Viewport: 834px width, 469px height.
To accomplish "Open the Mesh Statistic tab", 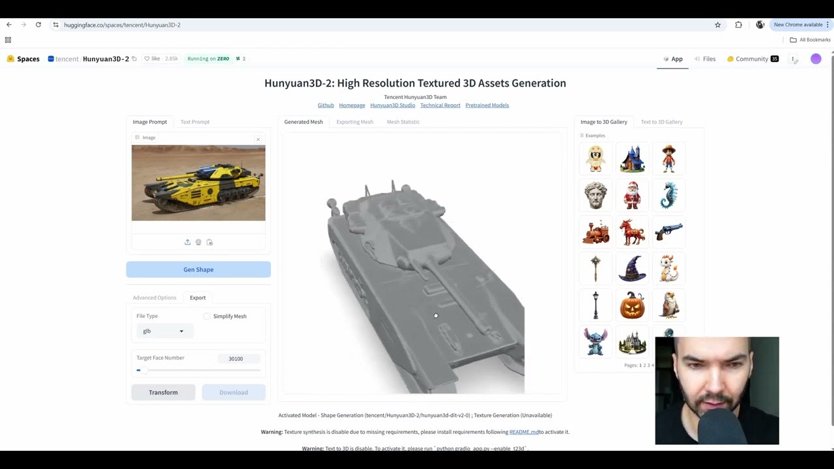I will click(403, 122).
